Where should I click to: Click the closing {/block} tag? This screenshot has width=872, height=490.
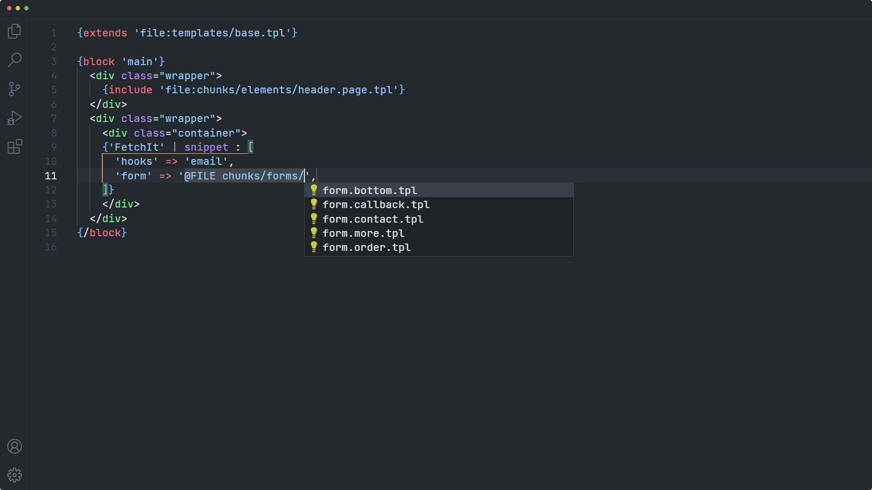pyautogui.click(x=102, y=233)
